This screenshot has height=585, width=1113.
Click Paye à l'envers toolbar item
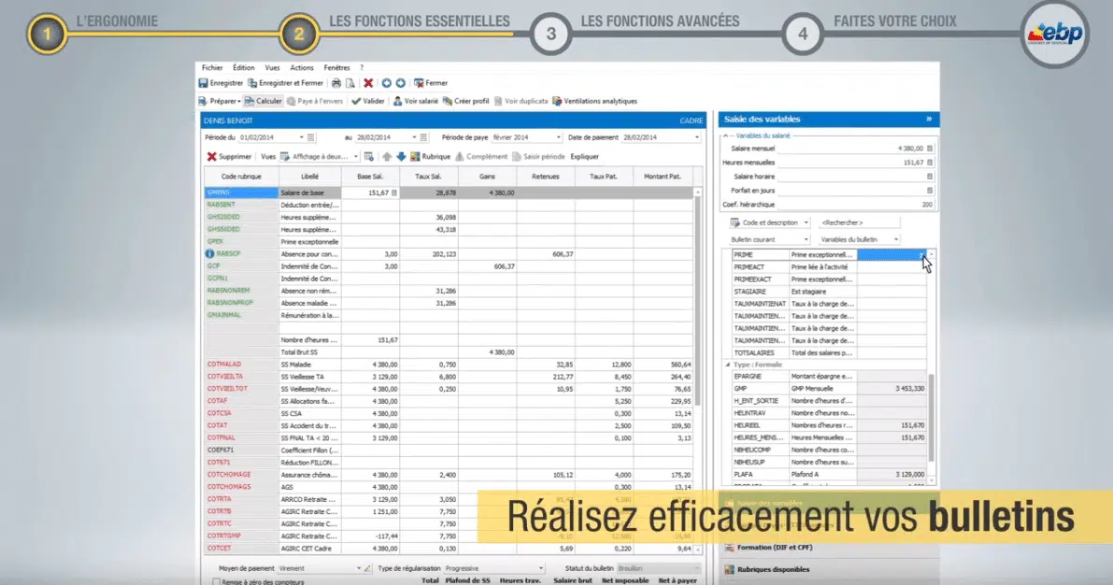[x=315, y=101]
